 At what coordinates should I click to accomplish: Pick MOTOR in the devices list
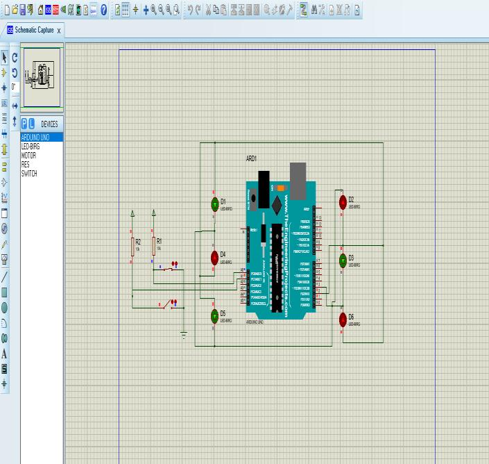click(28, 156)
